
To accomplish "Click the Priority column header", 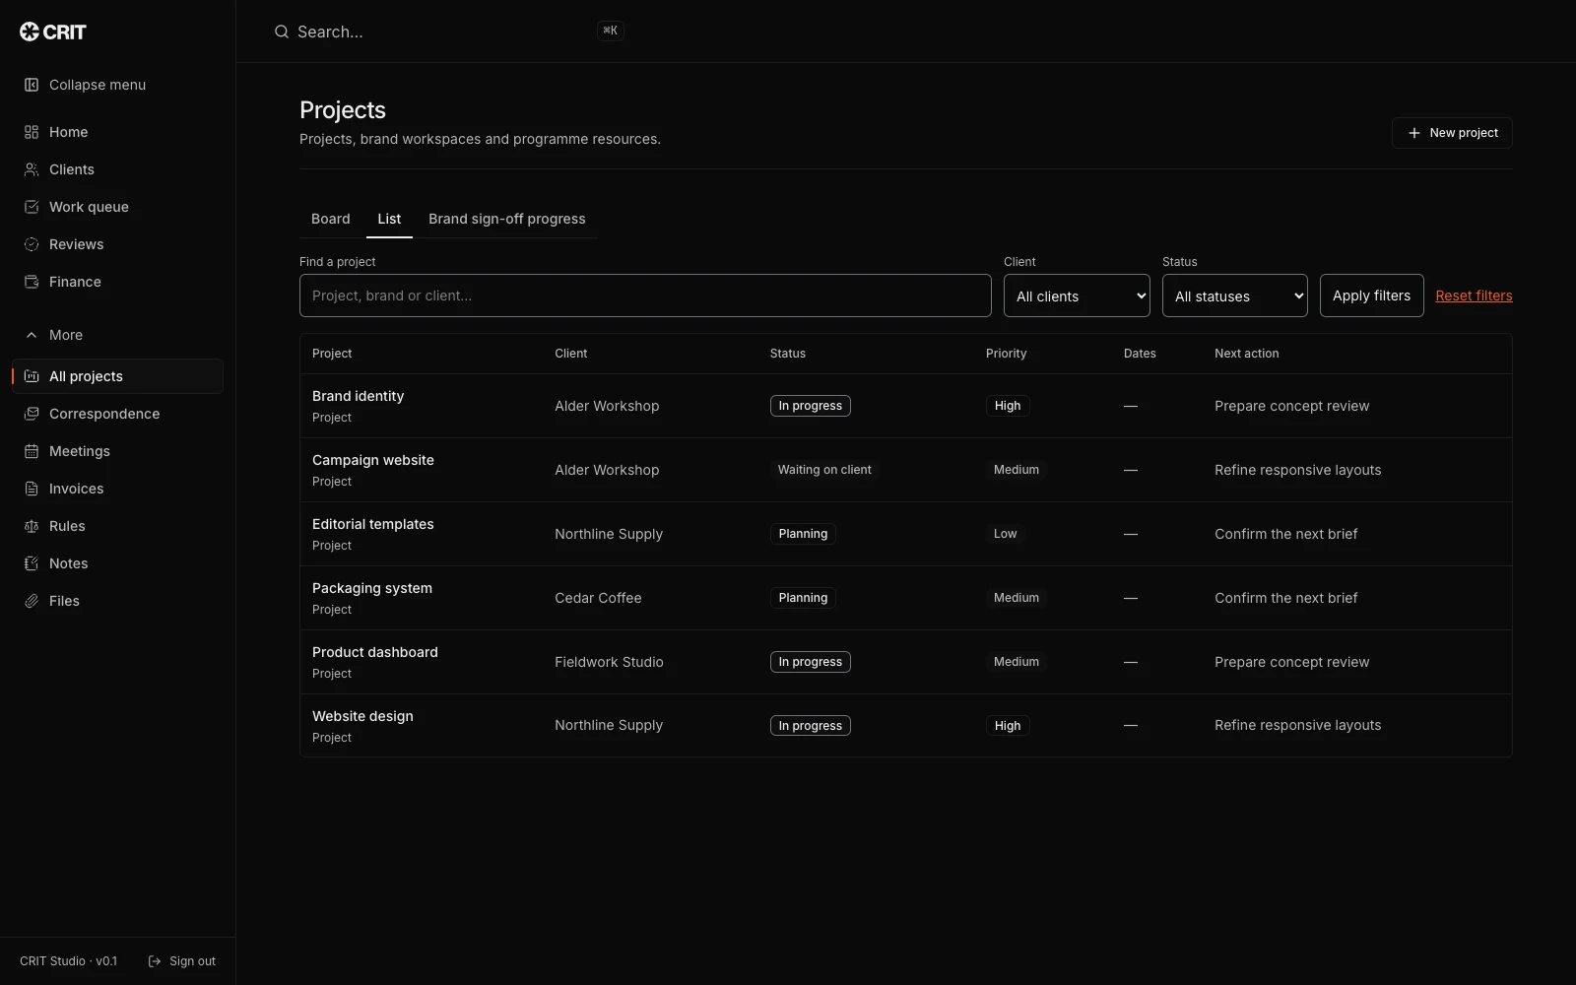I will coord(1006,354).
